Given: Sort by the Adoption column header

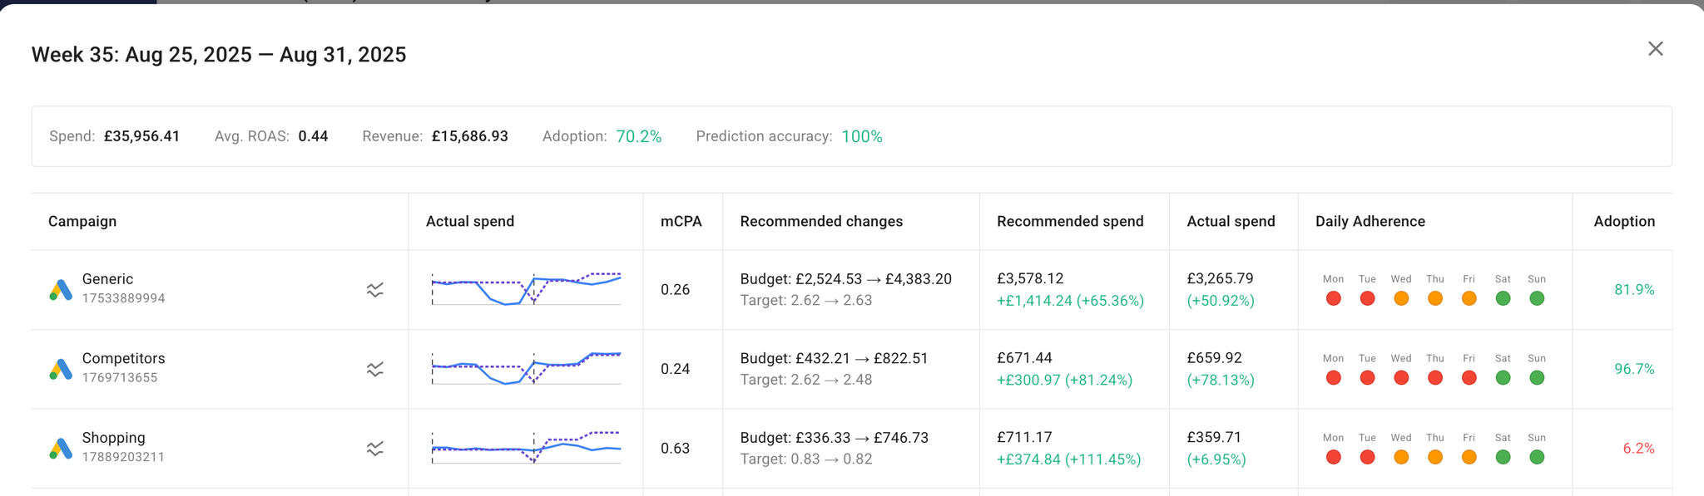Looking at the screenshot, I should pyautogui.click(x=1623, y=222).
